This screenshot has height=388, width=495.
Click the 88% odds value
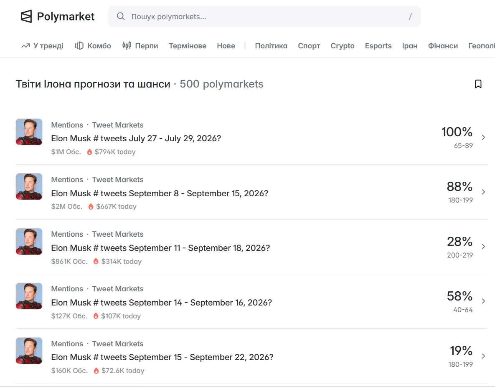(x=459, y=186)
